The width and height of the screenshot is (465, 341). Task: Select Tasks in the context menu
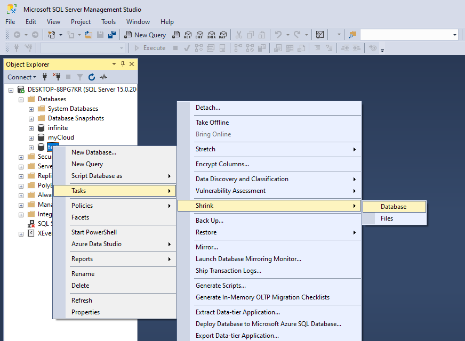(115, 191)
